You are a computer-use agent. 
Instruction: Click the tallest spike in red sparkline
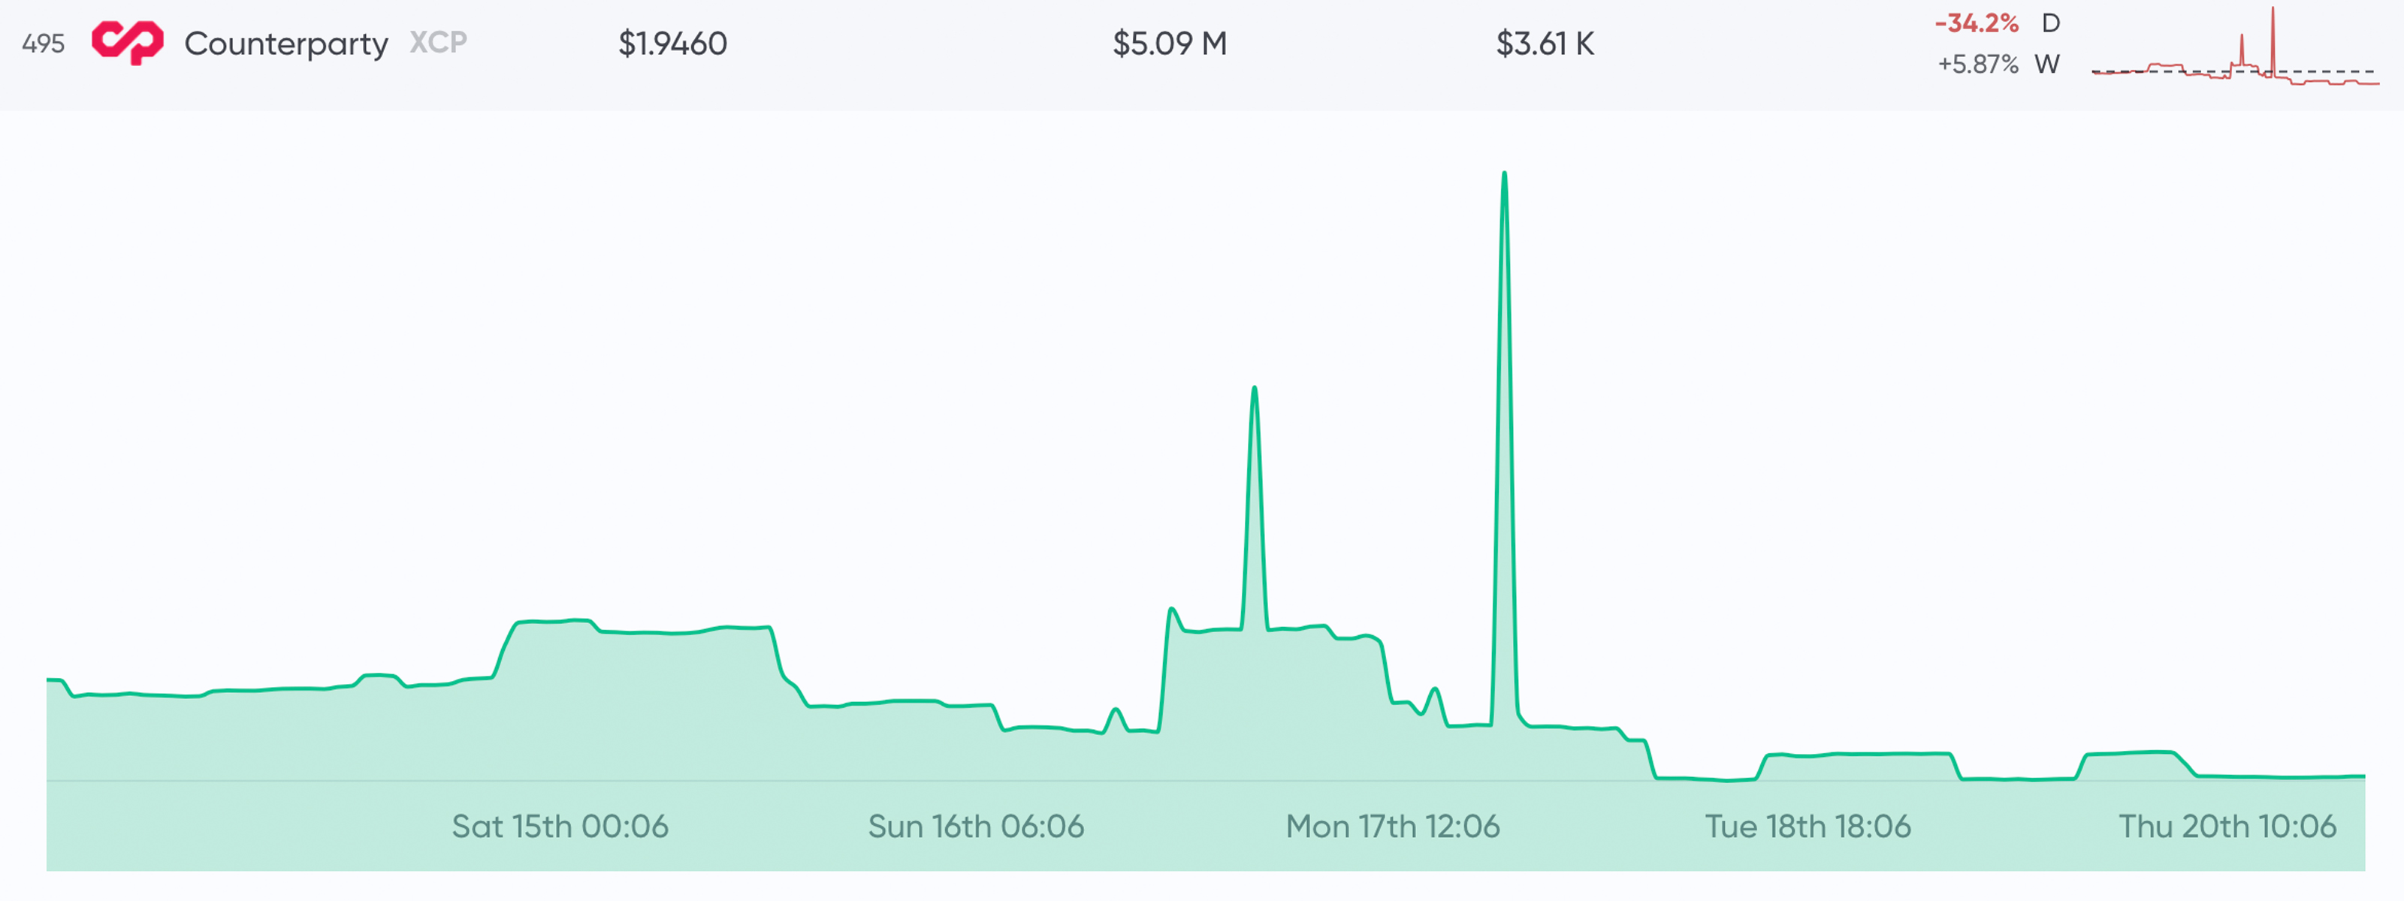coord(2273,13)
